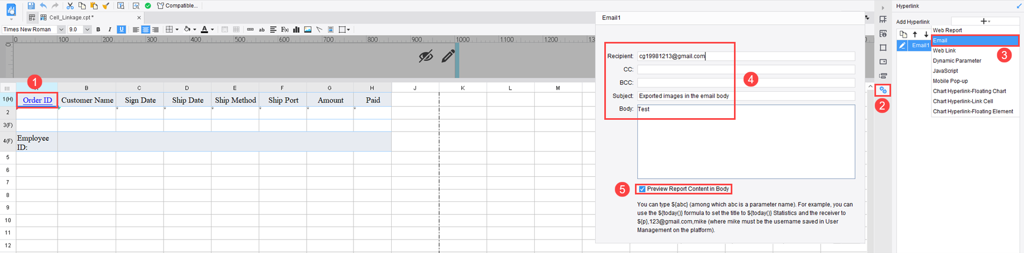Screen dimensions: 1024x253
Task: Add a new template with the grid-plus icon
Action: pos(32,17)
